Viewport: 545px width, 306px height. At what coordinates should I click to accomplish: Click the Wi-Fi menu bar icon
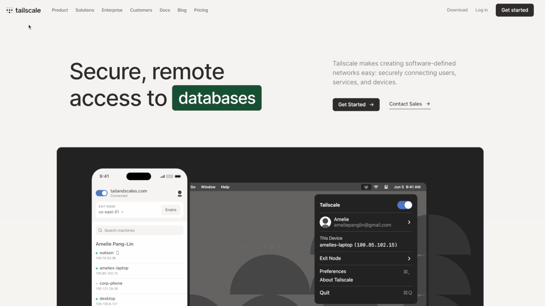click(x=376, y=187)
